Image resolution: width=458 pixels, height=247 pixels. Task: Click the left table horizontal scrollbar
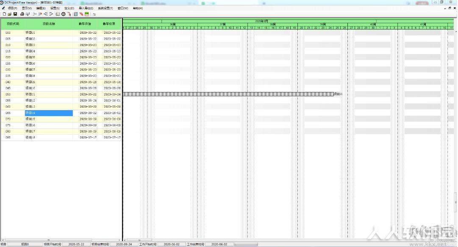click(61, 240)
